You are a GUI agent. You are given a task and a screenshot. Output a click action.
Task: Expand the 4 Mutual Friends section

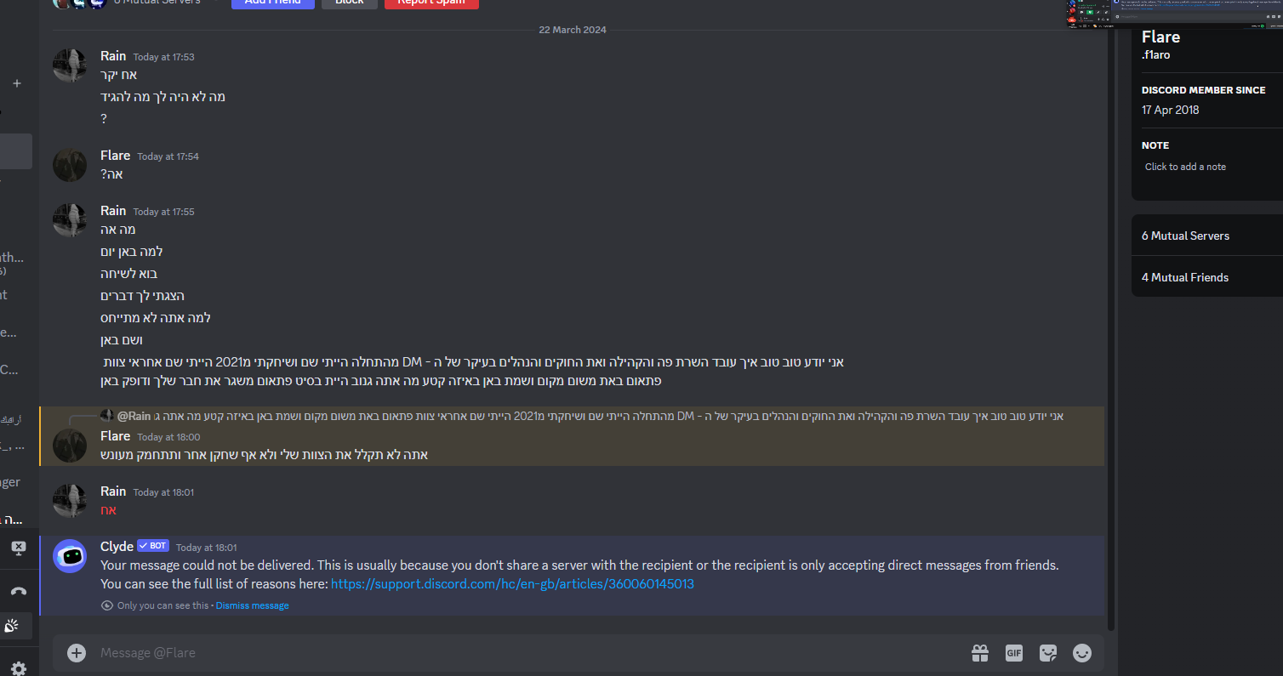tap(1207, 277)
